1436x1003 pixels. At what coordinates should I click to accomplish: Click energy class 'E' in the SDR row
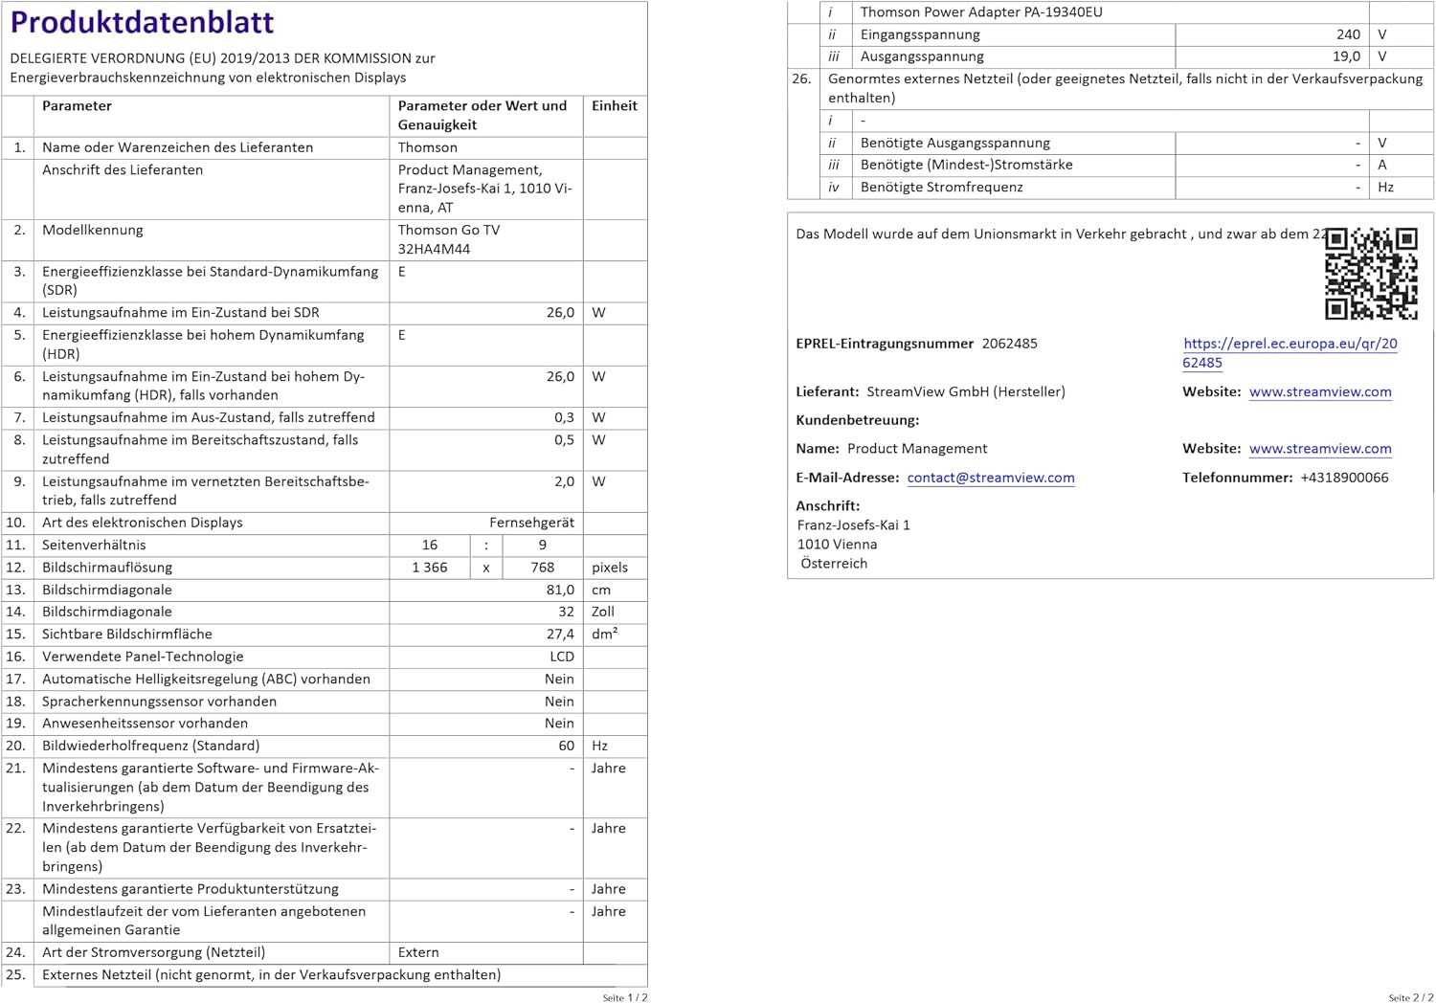[402, 272]
